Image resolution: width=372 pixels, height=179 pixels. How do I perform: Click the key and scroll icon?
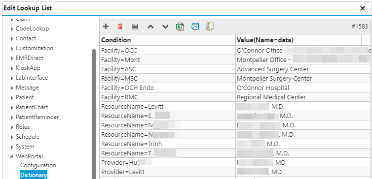click(x=210, y=27)
